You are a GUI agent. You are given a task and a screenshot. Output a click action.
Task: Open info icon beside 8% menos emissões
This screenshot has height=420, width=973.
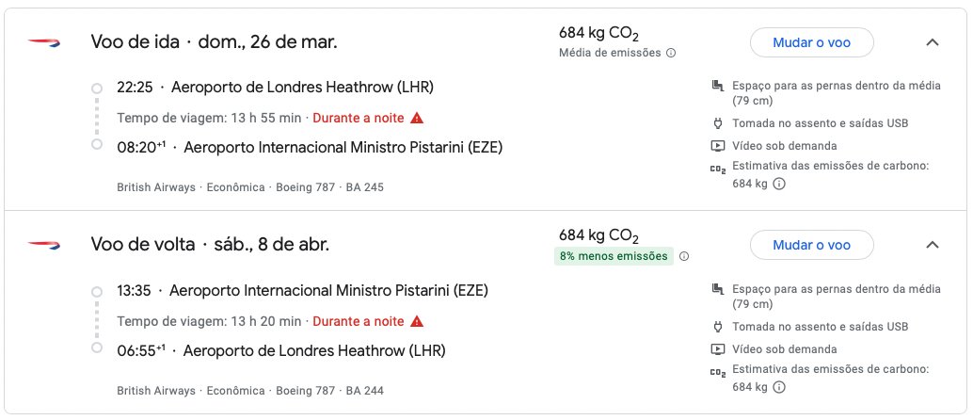[684, 256]
